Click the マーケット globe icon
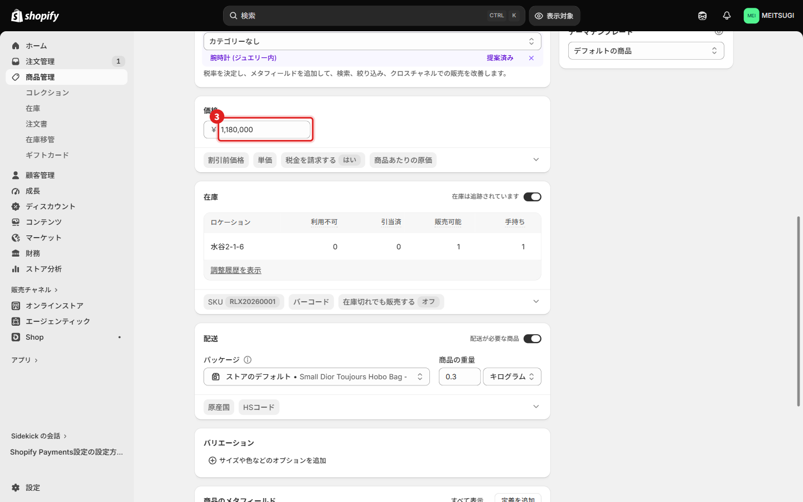803x502 pixels. tap(16, 238)
